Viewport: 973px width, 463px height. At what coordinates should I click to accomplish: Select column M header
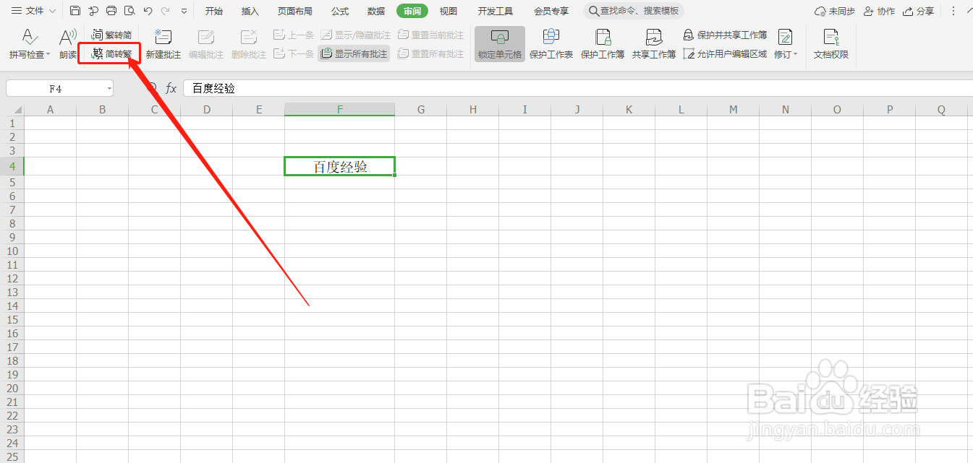pyautogui.click(x=734, y=110)
